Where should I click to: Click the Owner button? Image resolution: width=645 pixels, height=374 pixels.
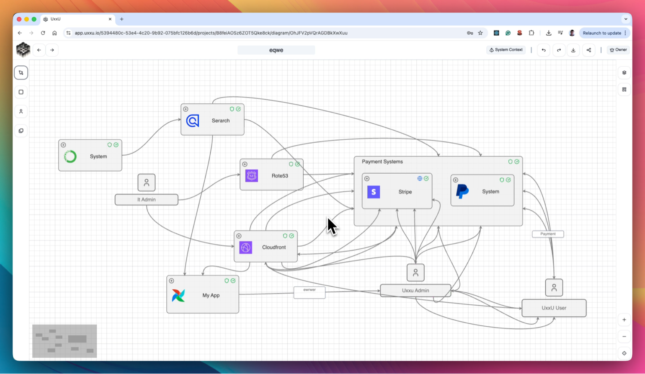(x=618, y=50)
